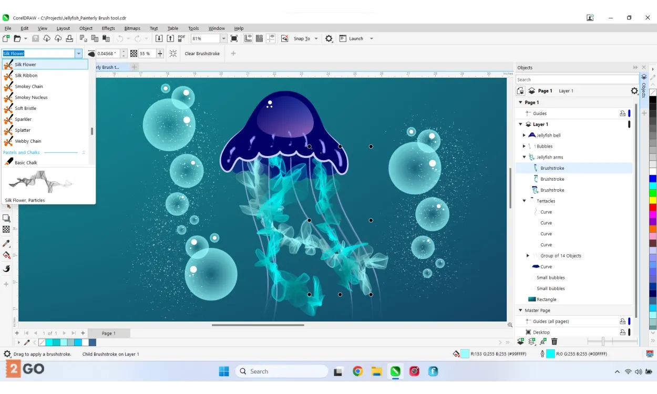657x394 pixels.
Task: Pick the blue swatch in the color palette
Action: (653, 179)
